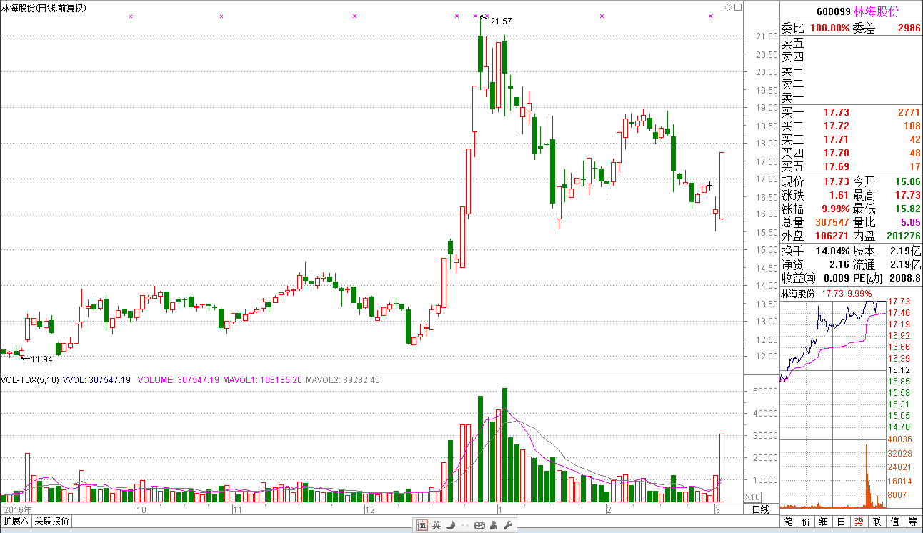Click the 总量 307547 value
The height and width of the screenshot is (533, 923).
[x=832, y=222]
